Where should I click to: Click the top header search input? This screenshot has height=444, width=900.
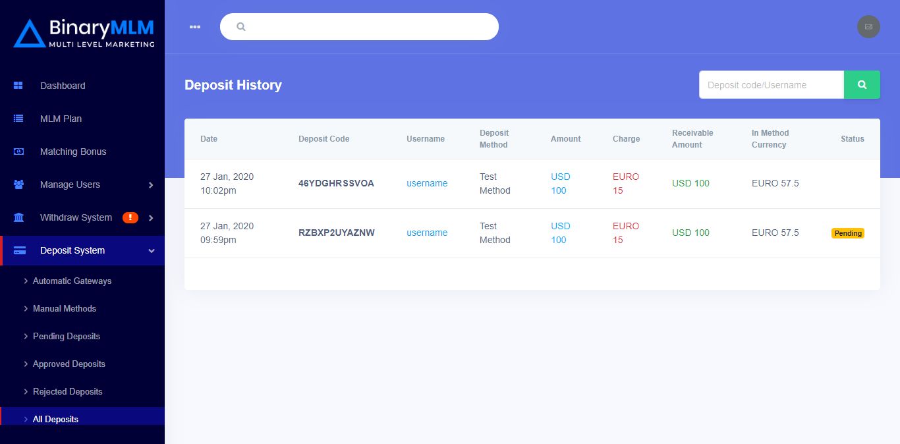pyautogui.click(x=359, y=27)
